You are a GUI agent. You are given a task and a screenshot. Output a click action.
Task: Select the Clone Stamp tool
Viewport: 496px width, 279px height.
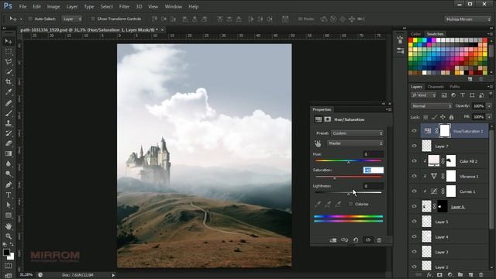tap(9, 123)
